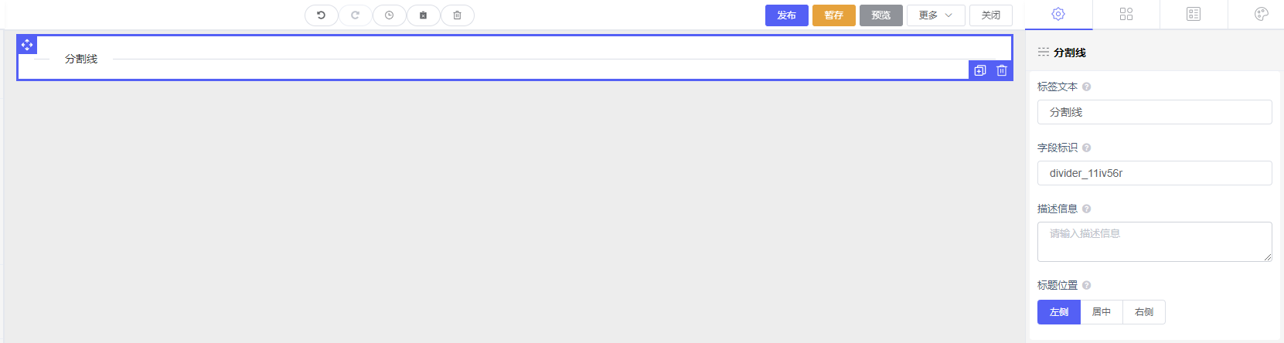The image size is (1284, 343).
Task: Set title position to 左侧
Action: pos(1059,312)
